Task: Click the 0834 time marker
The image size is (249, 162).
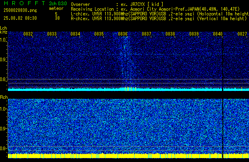Action: coord(75,34)
